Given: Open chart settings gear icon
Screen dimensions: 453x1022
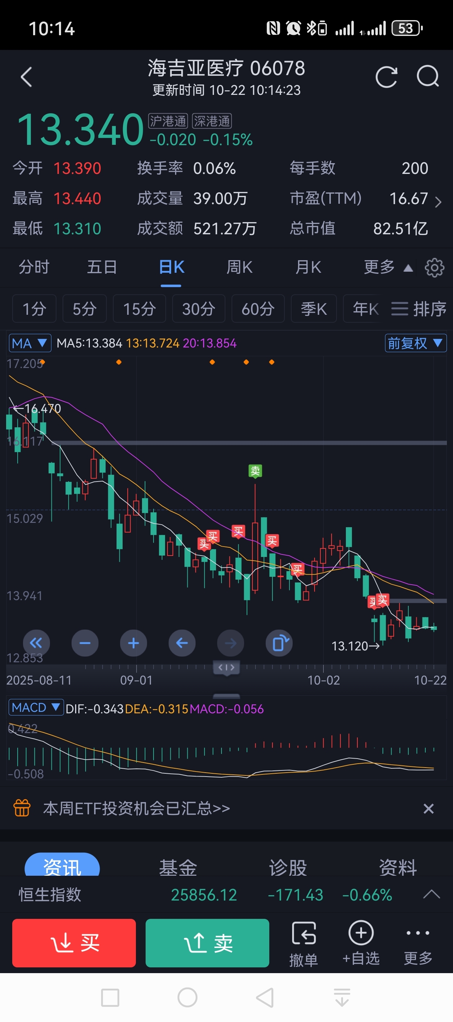Looking at the screenshot, I should tap(434, 267).
